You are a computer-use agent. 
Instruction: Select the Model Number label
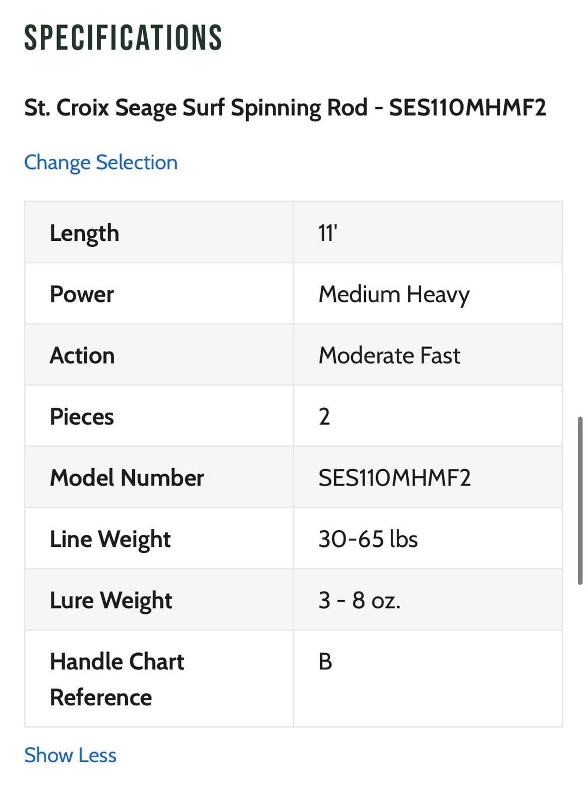(127, 478)
